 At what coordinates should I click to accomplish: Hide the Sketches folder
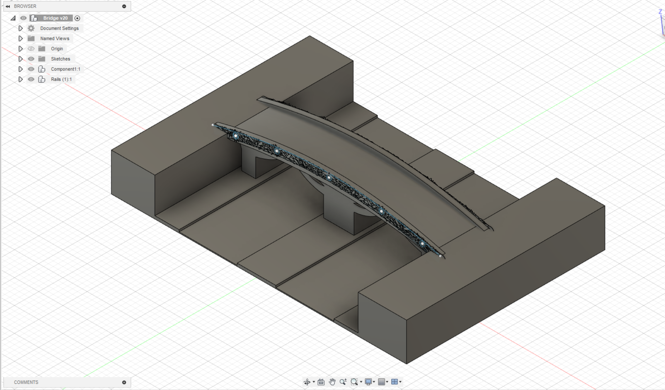pos(31,59)
